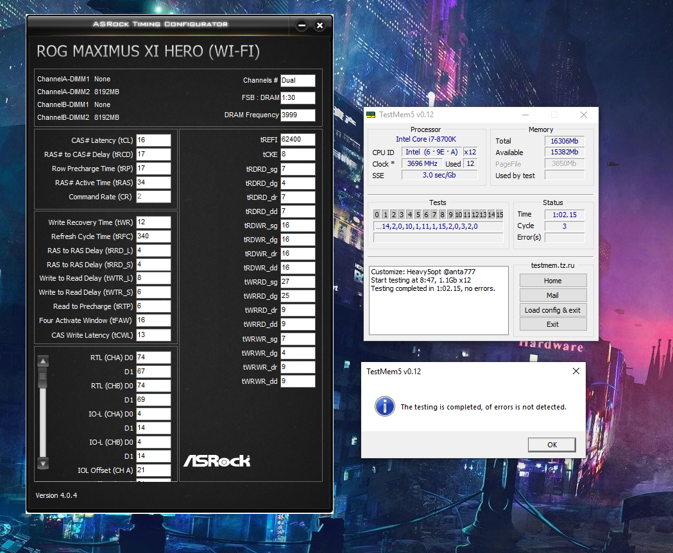Click the scroll up arrow in RTL list
This screenshot has width=673, height=553.
[x=43, y=361]
